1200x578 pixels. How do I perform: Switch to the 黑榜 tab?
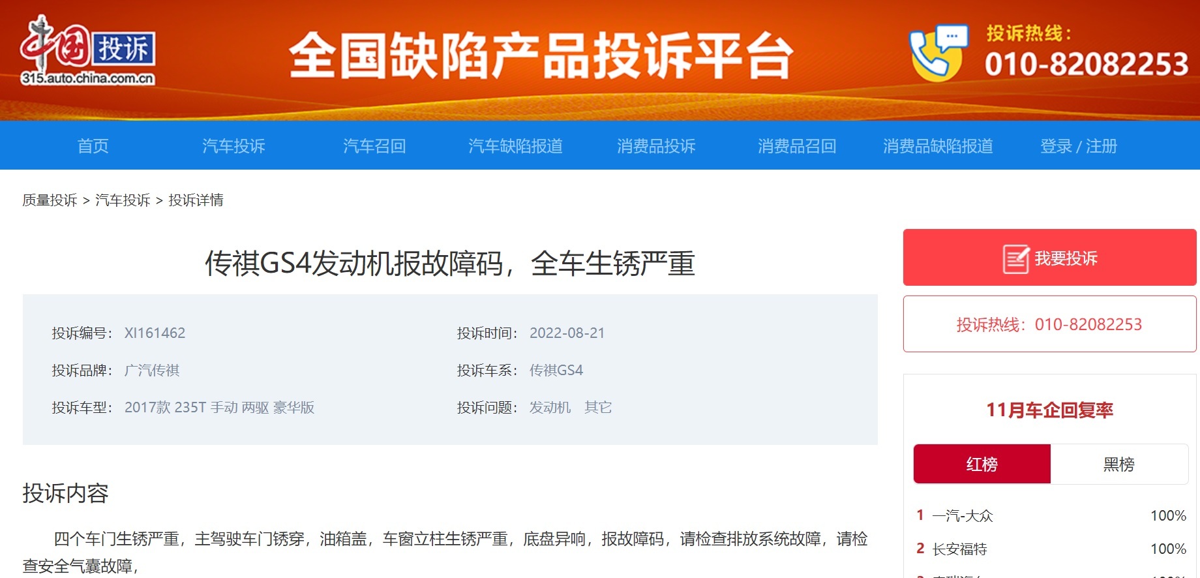coord(1119,464)
